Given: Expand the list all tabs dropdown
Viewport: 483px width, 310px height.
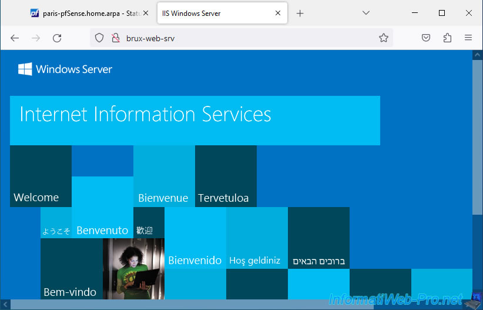Looking at the screenshot, I should pyautogui.click(x=366, y=13).
